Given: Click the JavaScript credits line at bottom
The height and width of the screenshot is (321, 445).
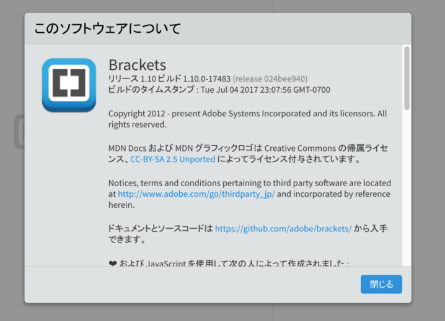Looking at the screenshot, I should pyautogui.click(x=229, y=263).
